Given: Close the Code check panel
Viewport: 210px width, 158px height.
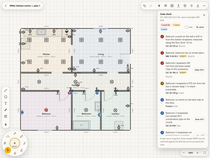Looking at the screenshot, I should pyautogui.click(x=204, y=15).
